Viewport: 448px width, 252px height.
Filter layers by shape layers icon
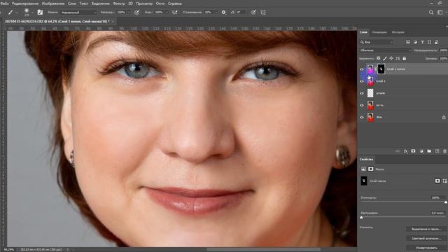coord(429,42)
